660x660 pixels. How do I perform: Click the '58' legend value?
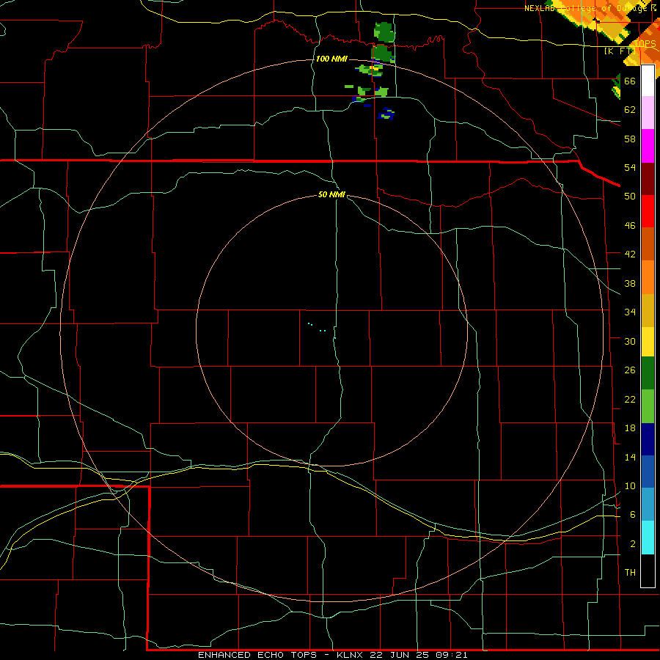630,139
